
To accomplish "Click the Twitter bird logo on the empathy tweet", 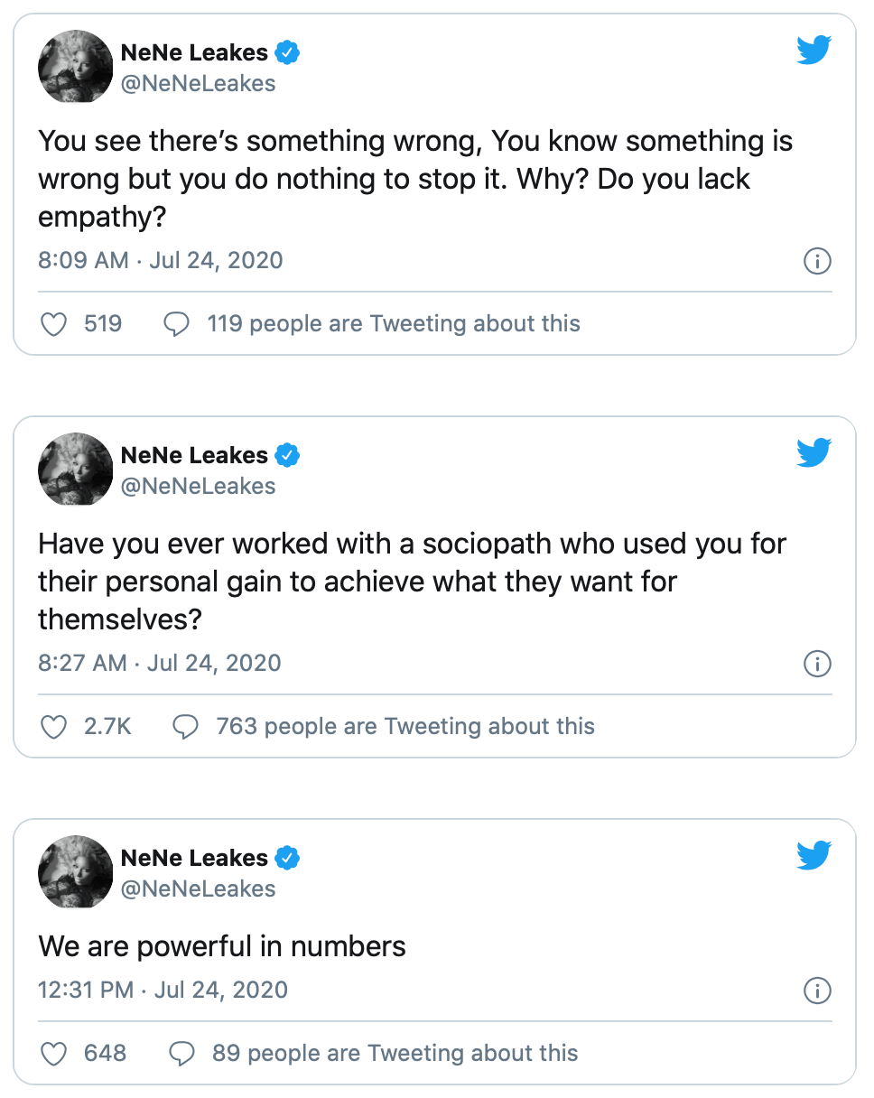I will [x=814, y=51].
